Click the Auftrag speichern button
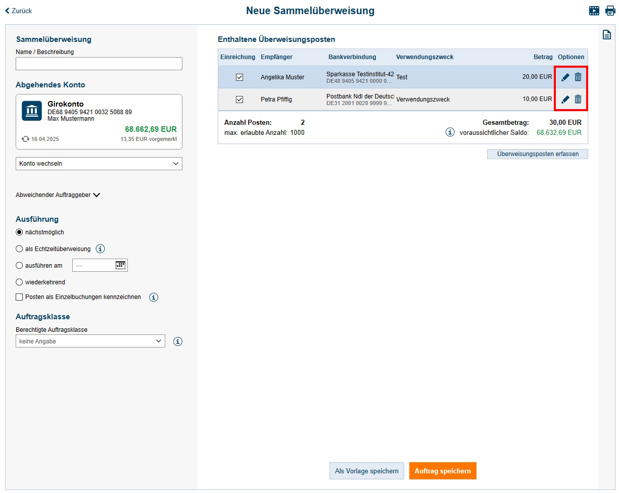Screen dimensions: 619x493 pos(443,471)
